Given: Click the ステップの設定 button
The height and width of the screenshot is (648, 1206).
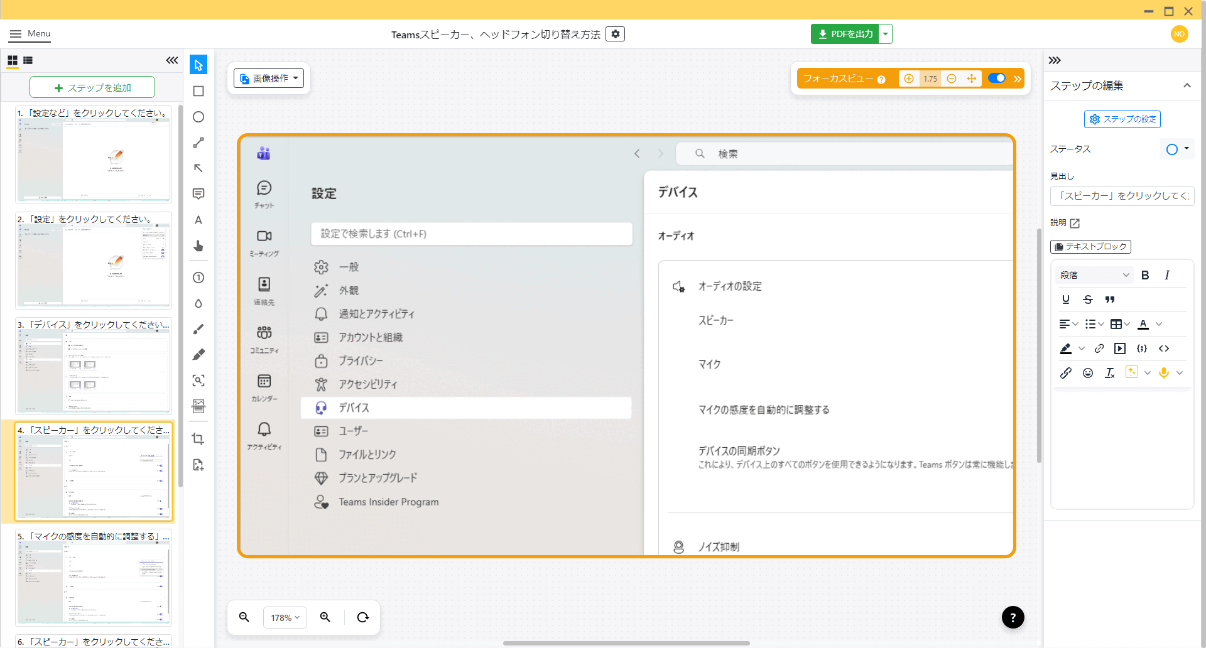Looking at the screenshot, I should tap(1122, 119).
